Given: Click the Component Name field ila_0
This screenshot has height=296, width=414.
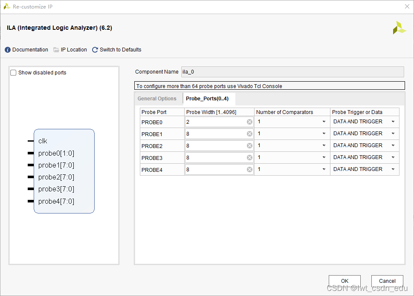Looking at the screenshot, I should (292, 72).
